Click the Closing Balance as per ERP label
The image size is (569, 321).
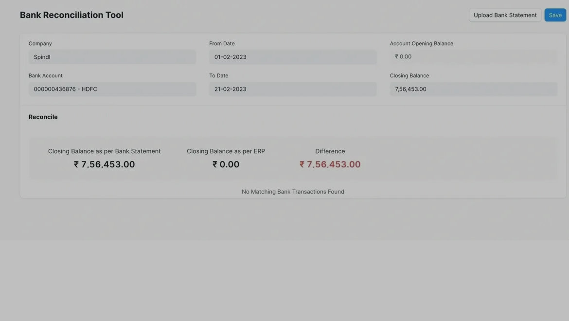[x=226, y=151]
